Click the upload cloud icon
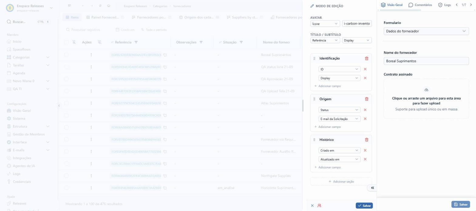The height and width of the screenshot is (211, 476). [x=426, y=90]
